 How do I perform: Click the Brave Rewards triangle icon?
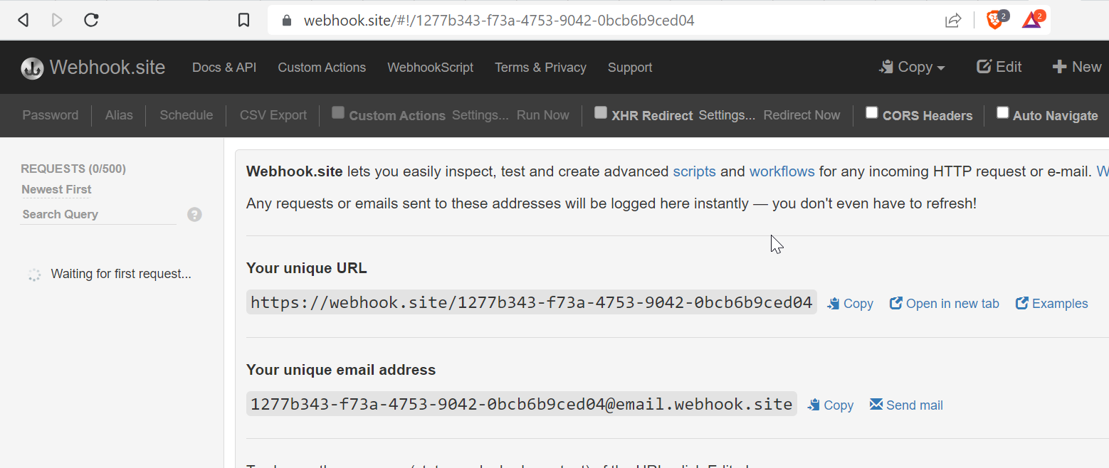[1031, 20]
